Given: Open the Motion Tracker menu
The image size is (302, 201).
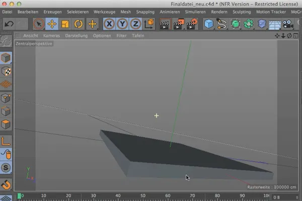Looking at the screenshot, I should (271, 12).
